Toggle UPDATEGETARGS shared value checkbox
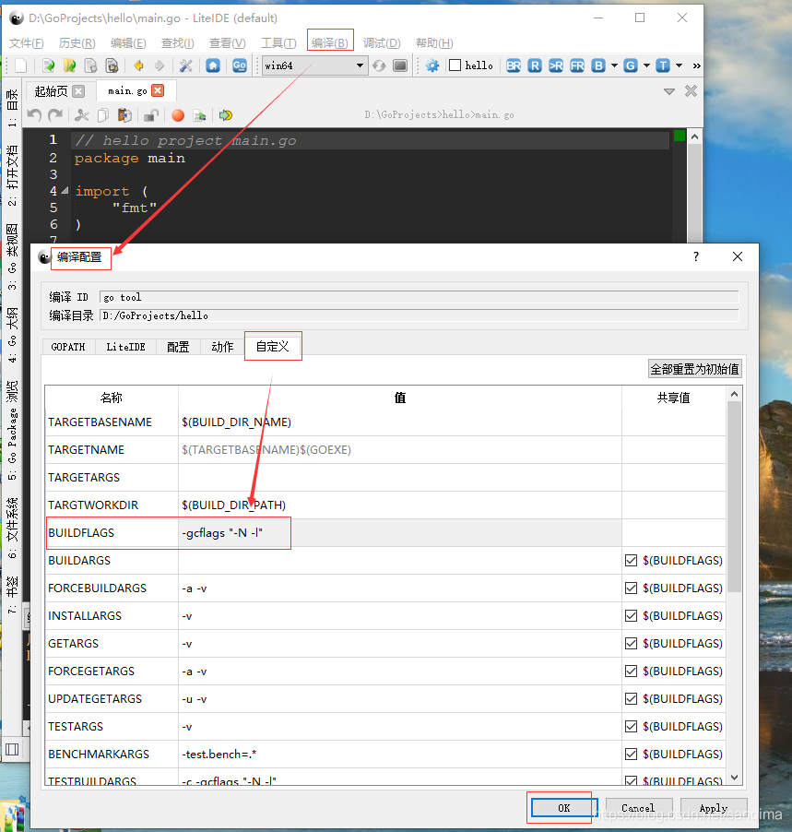Screen dimensions: 792x832 (631, 698)
